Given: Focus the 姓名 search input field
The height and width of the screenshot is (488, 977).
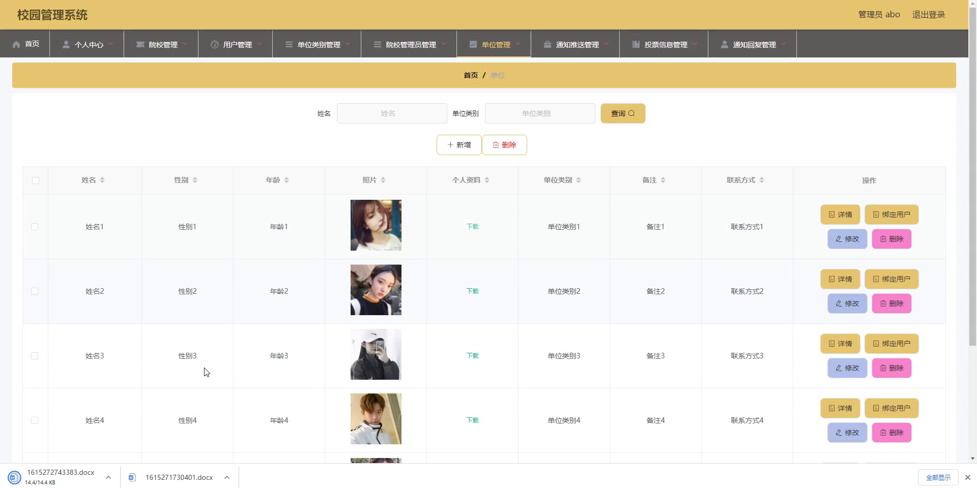Looking at the screenshot, I should coord(392,113).
